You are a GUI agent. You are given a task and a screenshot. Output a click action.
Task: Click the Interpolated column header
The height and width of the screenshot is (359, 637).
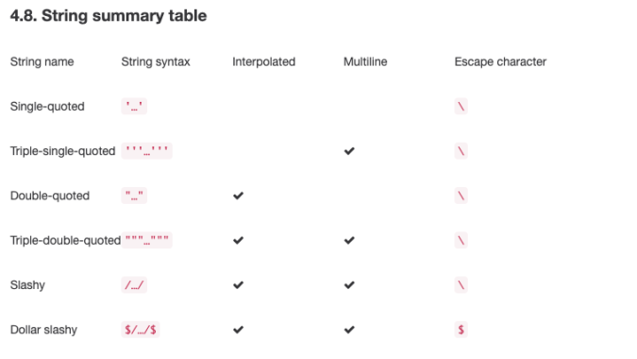coord(263,61)
